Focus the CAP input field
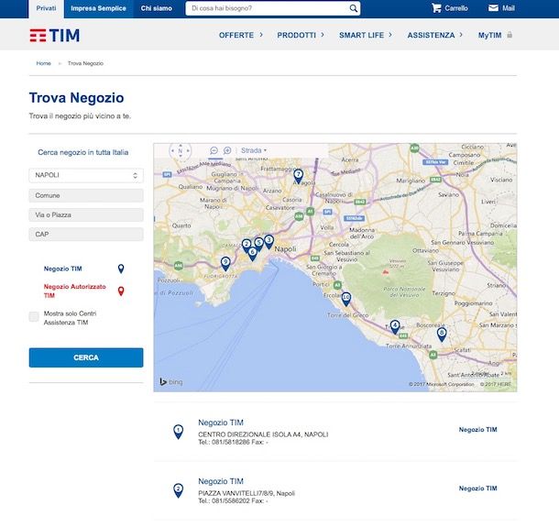This screenshot has height=527, width=559. point(86,235)
